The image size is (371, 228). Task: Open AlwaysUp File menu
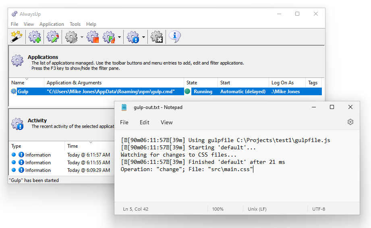pos(15,24)
